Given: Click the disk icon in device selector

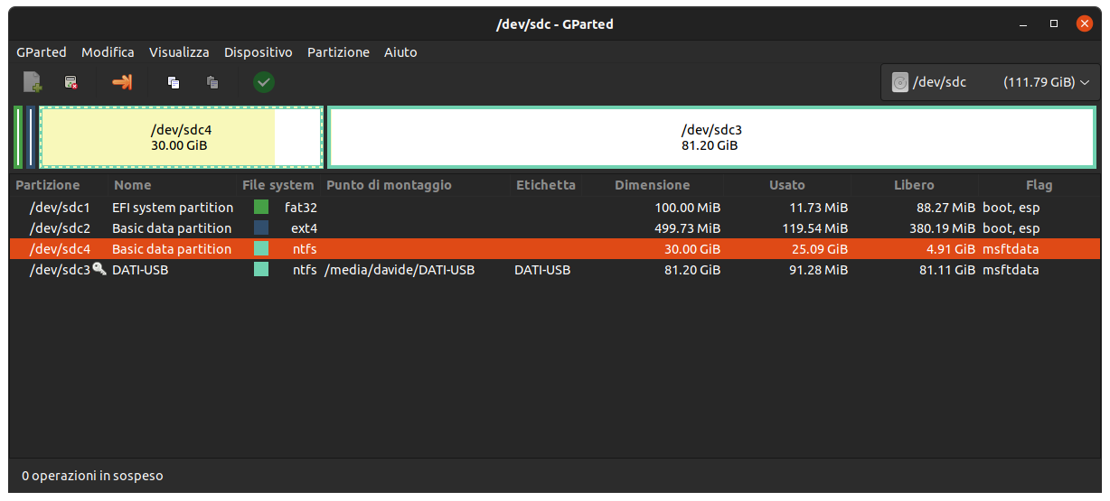Looking at the screenshot, I should (899, 82).
